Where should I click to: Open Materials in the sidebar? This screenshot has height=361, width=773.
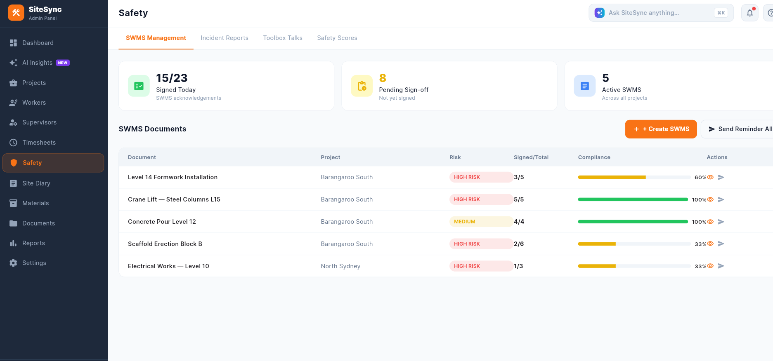53,203
